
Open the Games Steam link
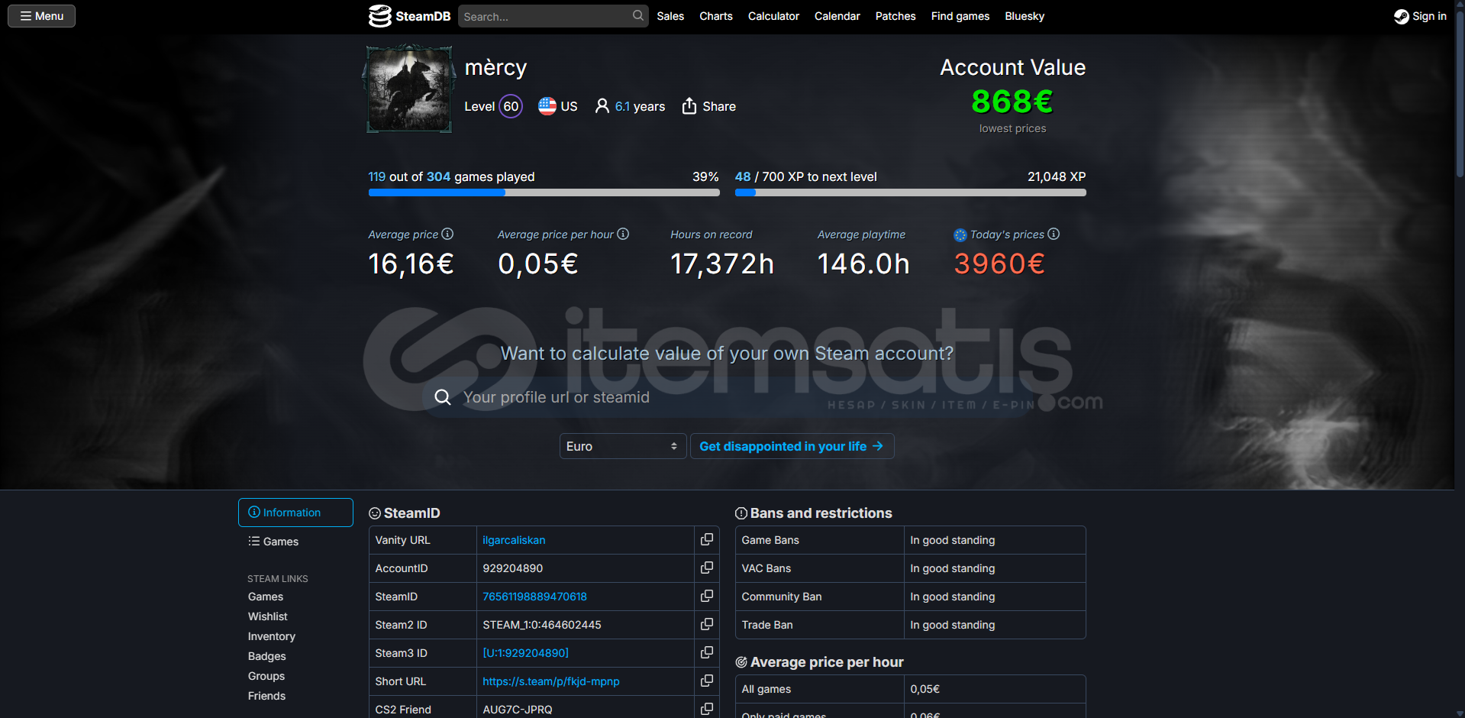pos(266,597)
